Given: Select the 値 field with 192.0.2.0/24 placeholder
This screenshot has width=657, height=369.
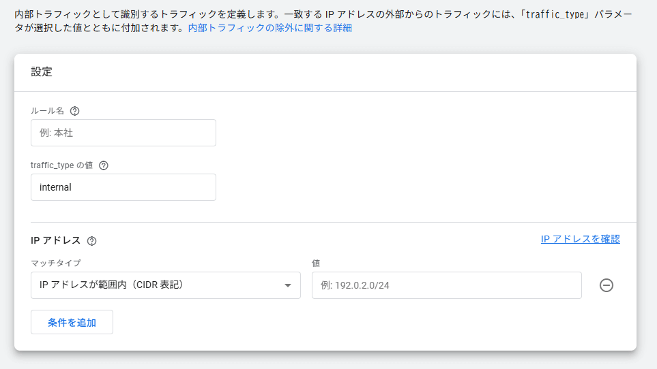Looking at the screenshot, I should 446,285.
